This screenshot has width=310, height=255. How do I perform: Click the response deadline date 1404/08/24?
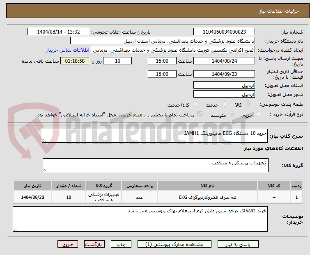[x=224, y=61]
